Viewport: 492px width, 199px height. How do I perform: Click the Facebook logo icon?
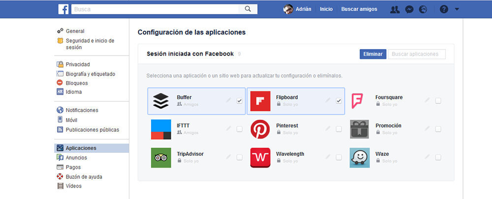pyautogui.click(x=63, y=9)
